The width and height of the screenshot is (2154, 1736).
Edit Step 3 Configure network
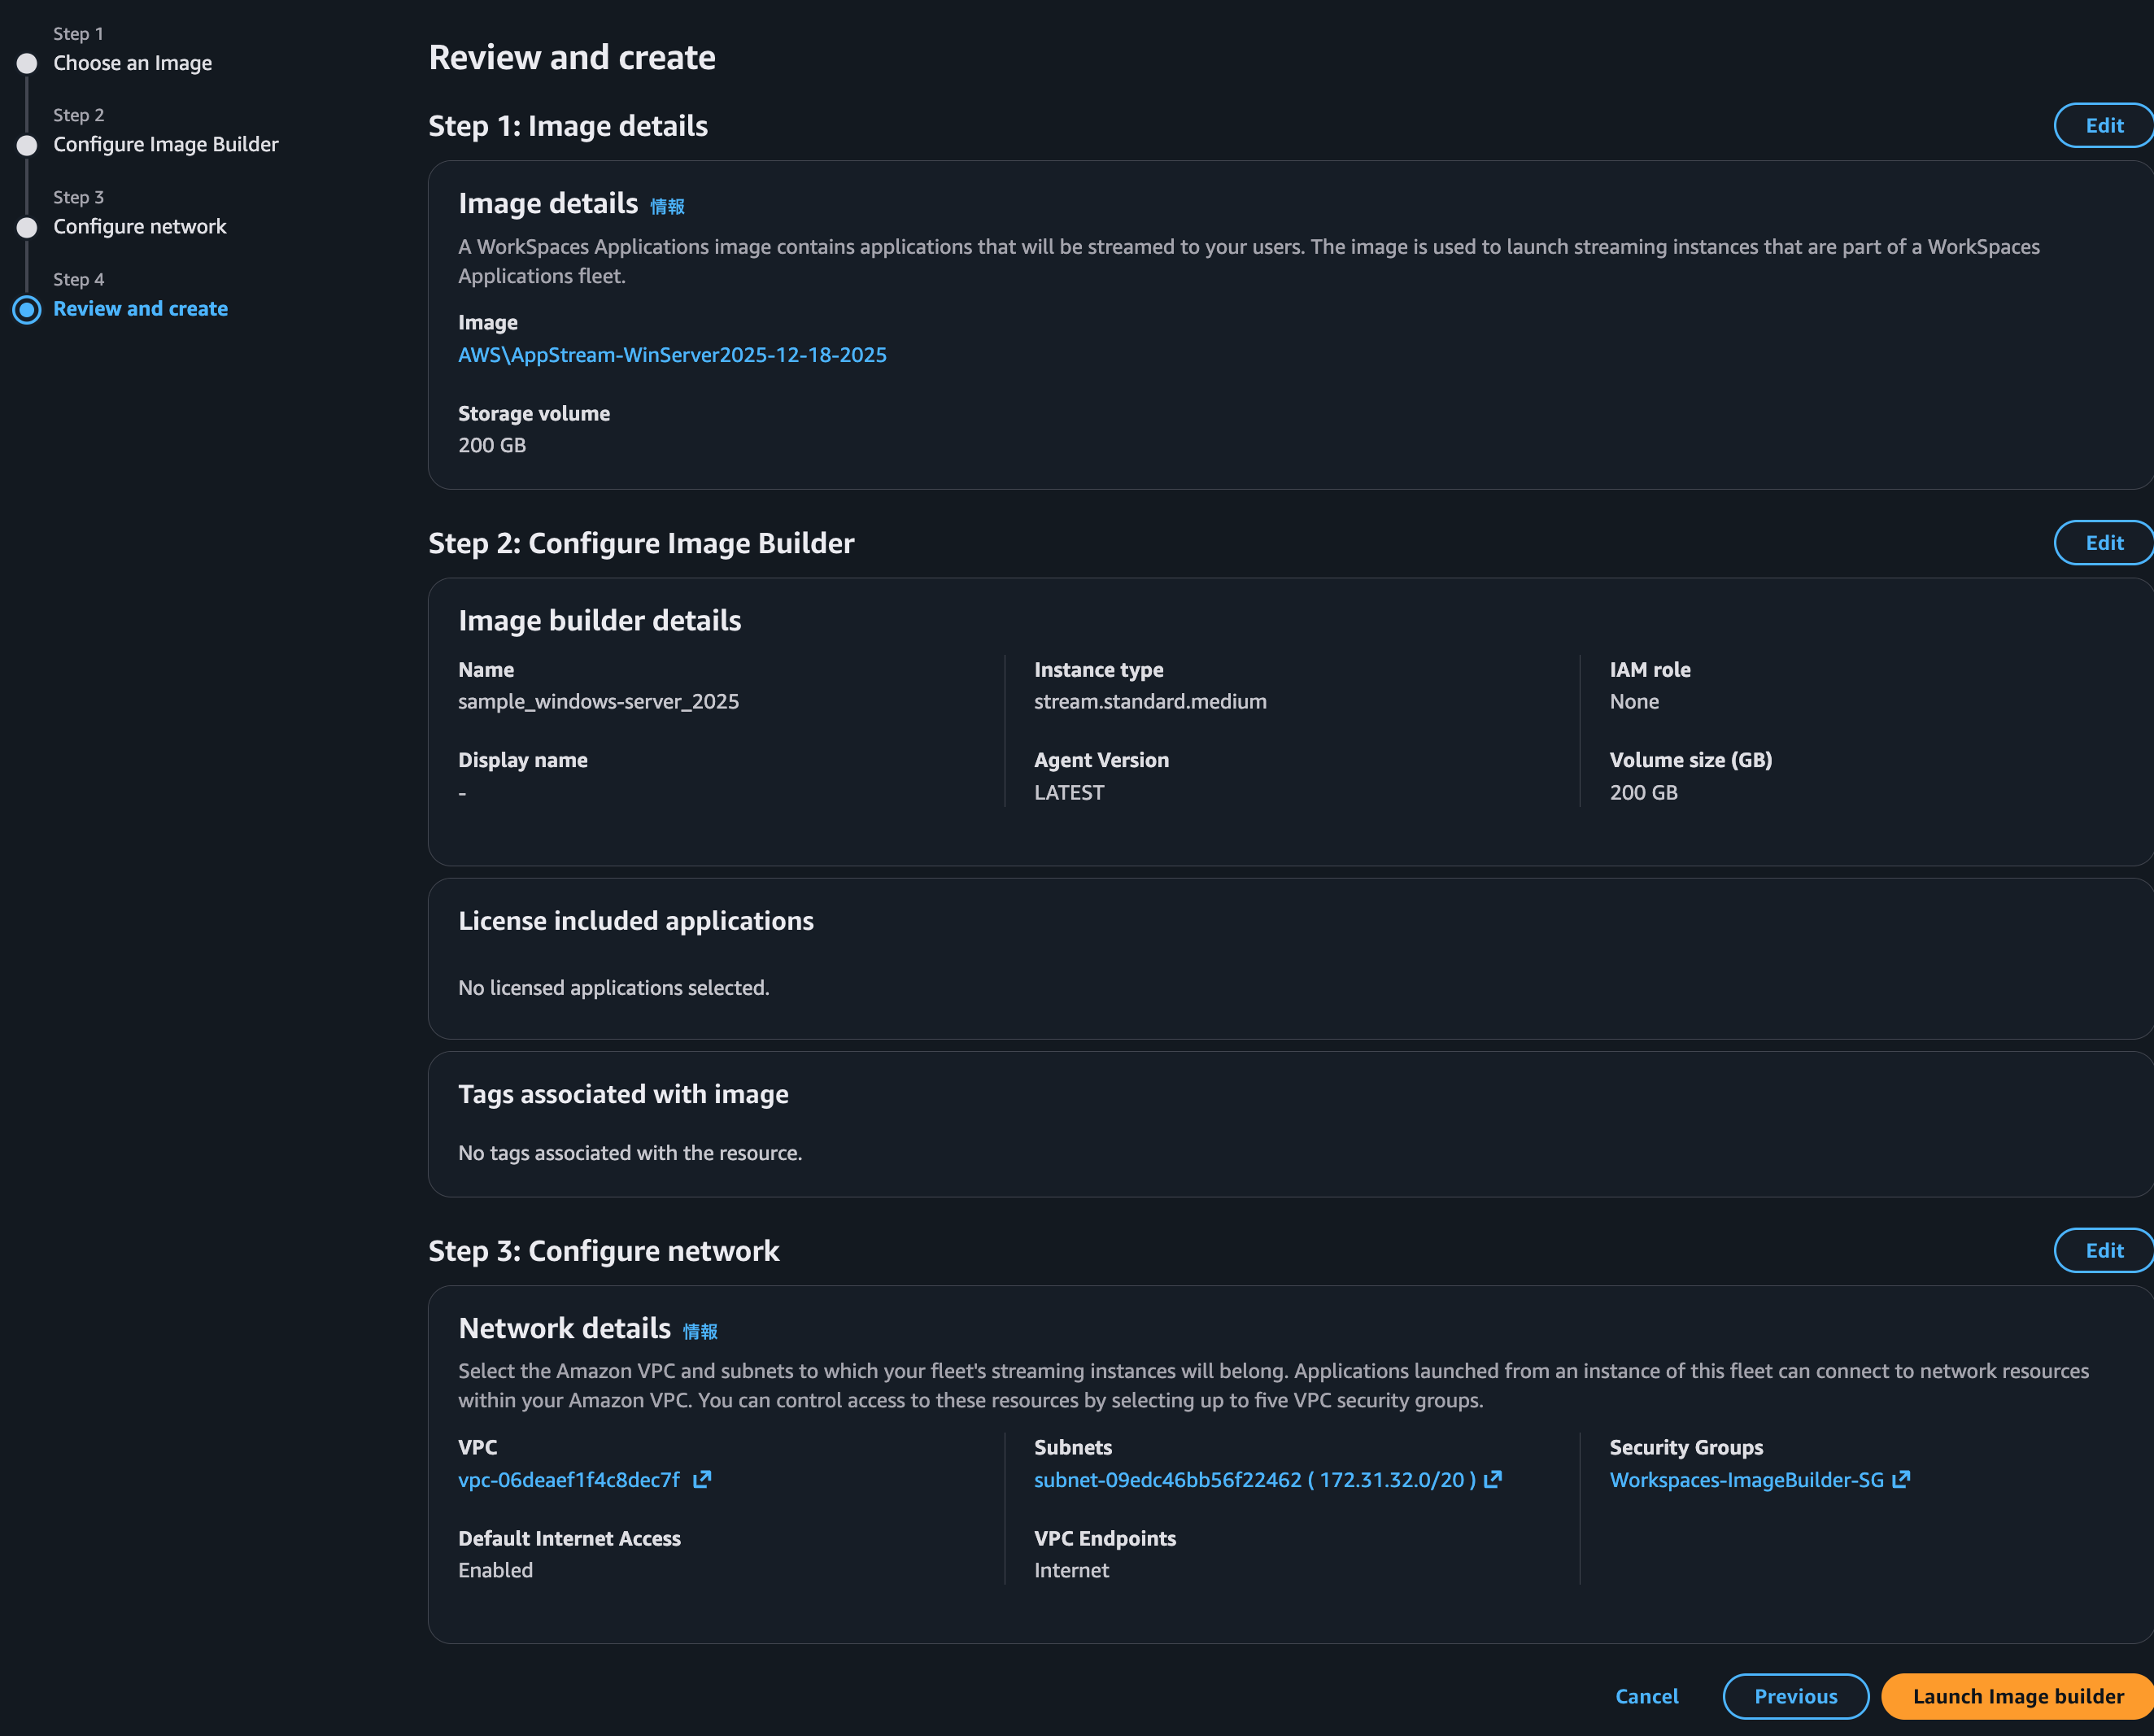(2104, 1250)
